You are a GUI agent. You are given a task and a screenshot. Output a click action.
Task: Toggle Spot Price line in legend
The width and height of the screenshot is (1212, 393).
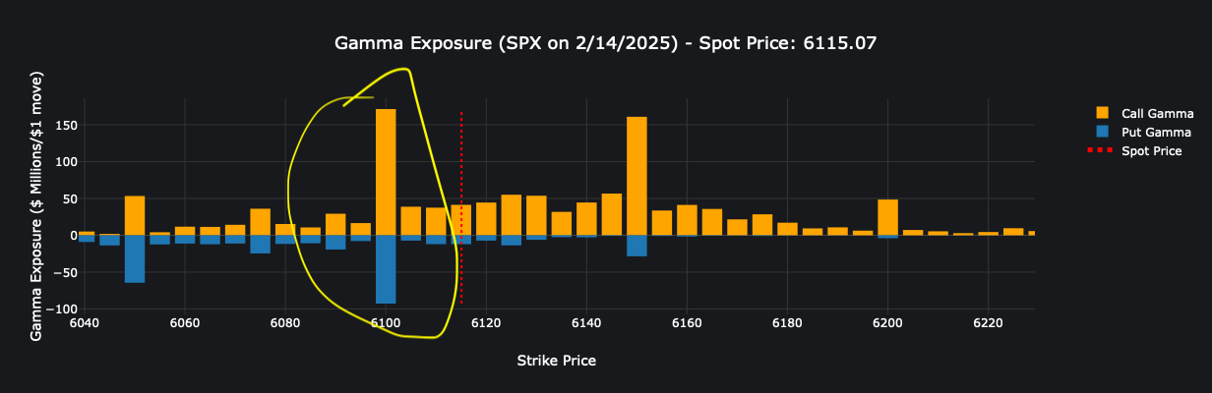[x=1135, y=150]
